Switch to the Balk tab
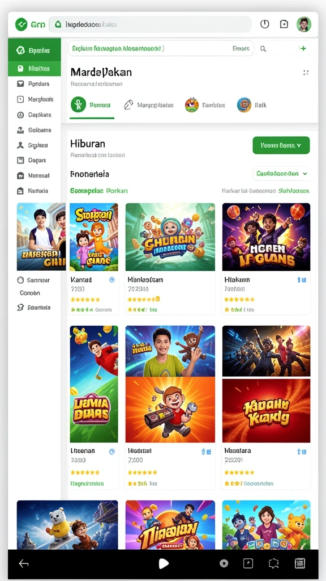This screenshot has height=581, width=326. coord(252,105)
